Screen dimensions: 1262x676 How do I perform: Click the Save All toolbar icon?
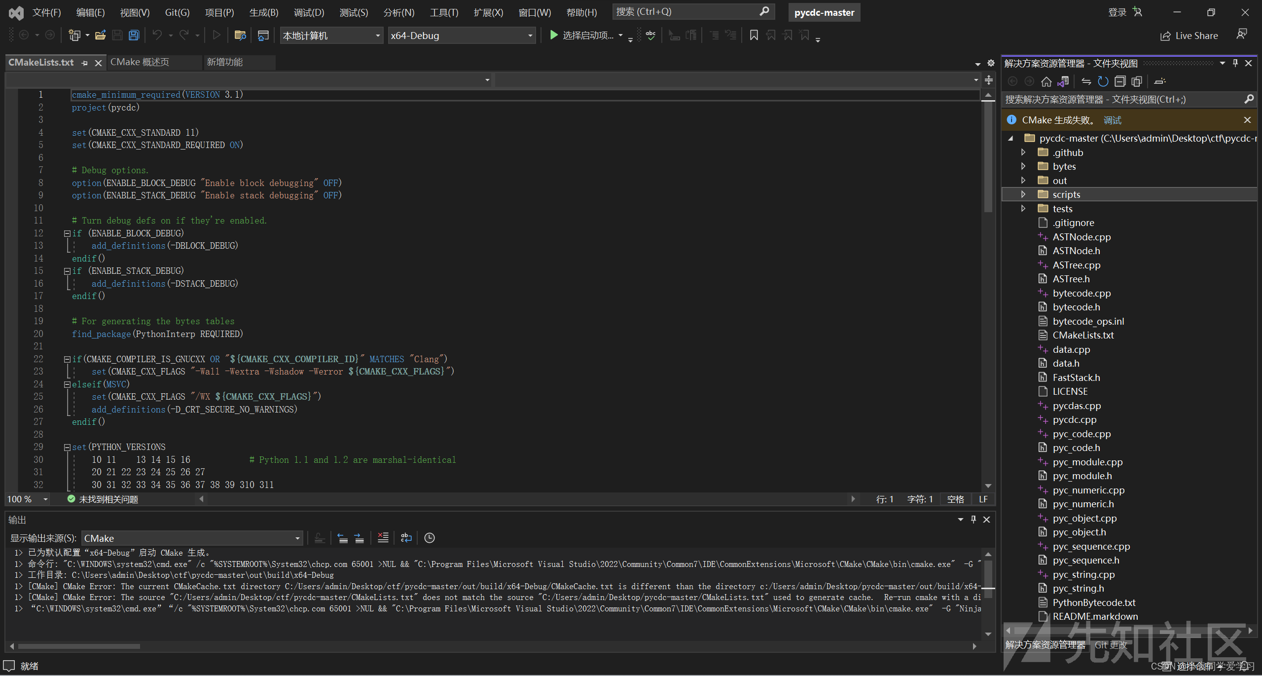(x=134, y=35)
